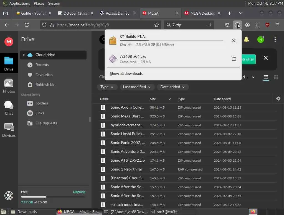Open Favourites in the Drive panel
This screenshot has width=284, height=215.
[44, 75]
